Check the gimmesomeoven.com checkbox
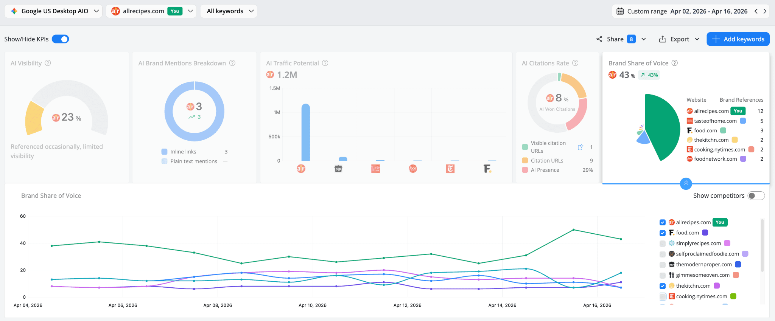This screenshot has height=321, width=775. pyautogui.click(x=662, y=275)
